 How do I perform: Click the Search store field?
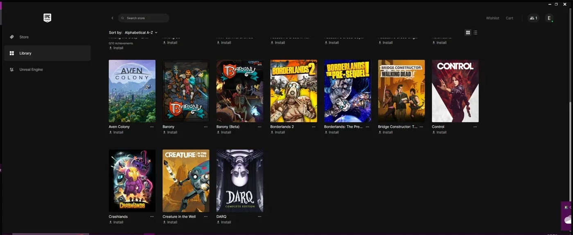(144, 18)
